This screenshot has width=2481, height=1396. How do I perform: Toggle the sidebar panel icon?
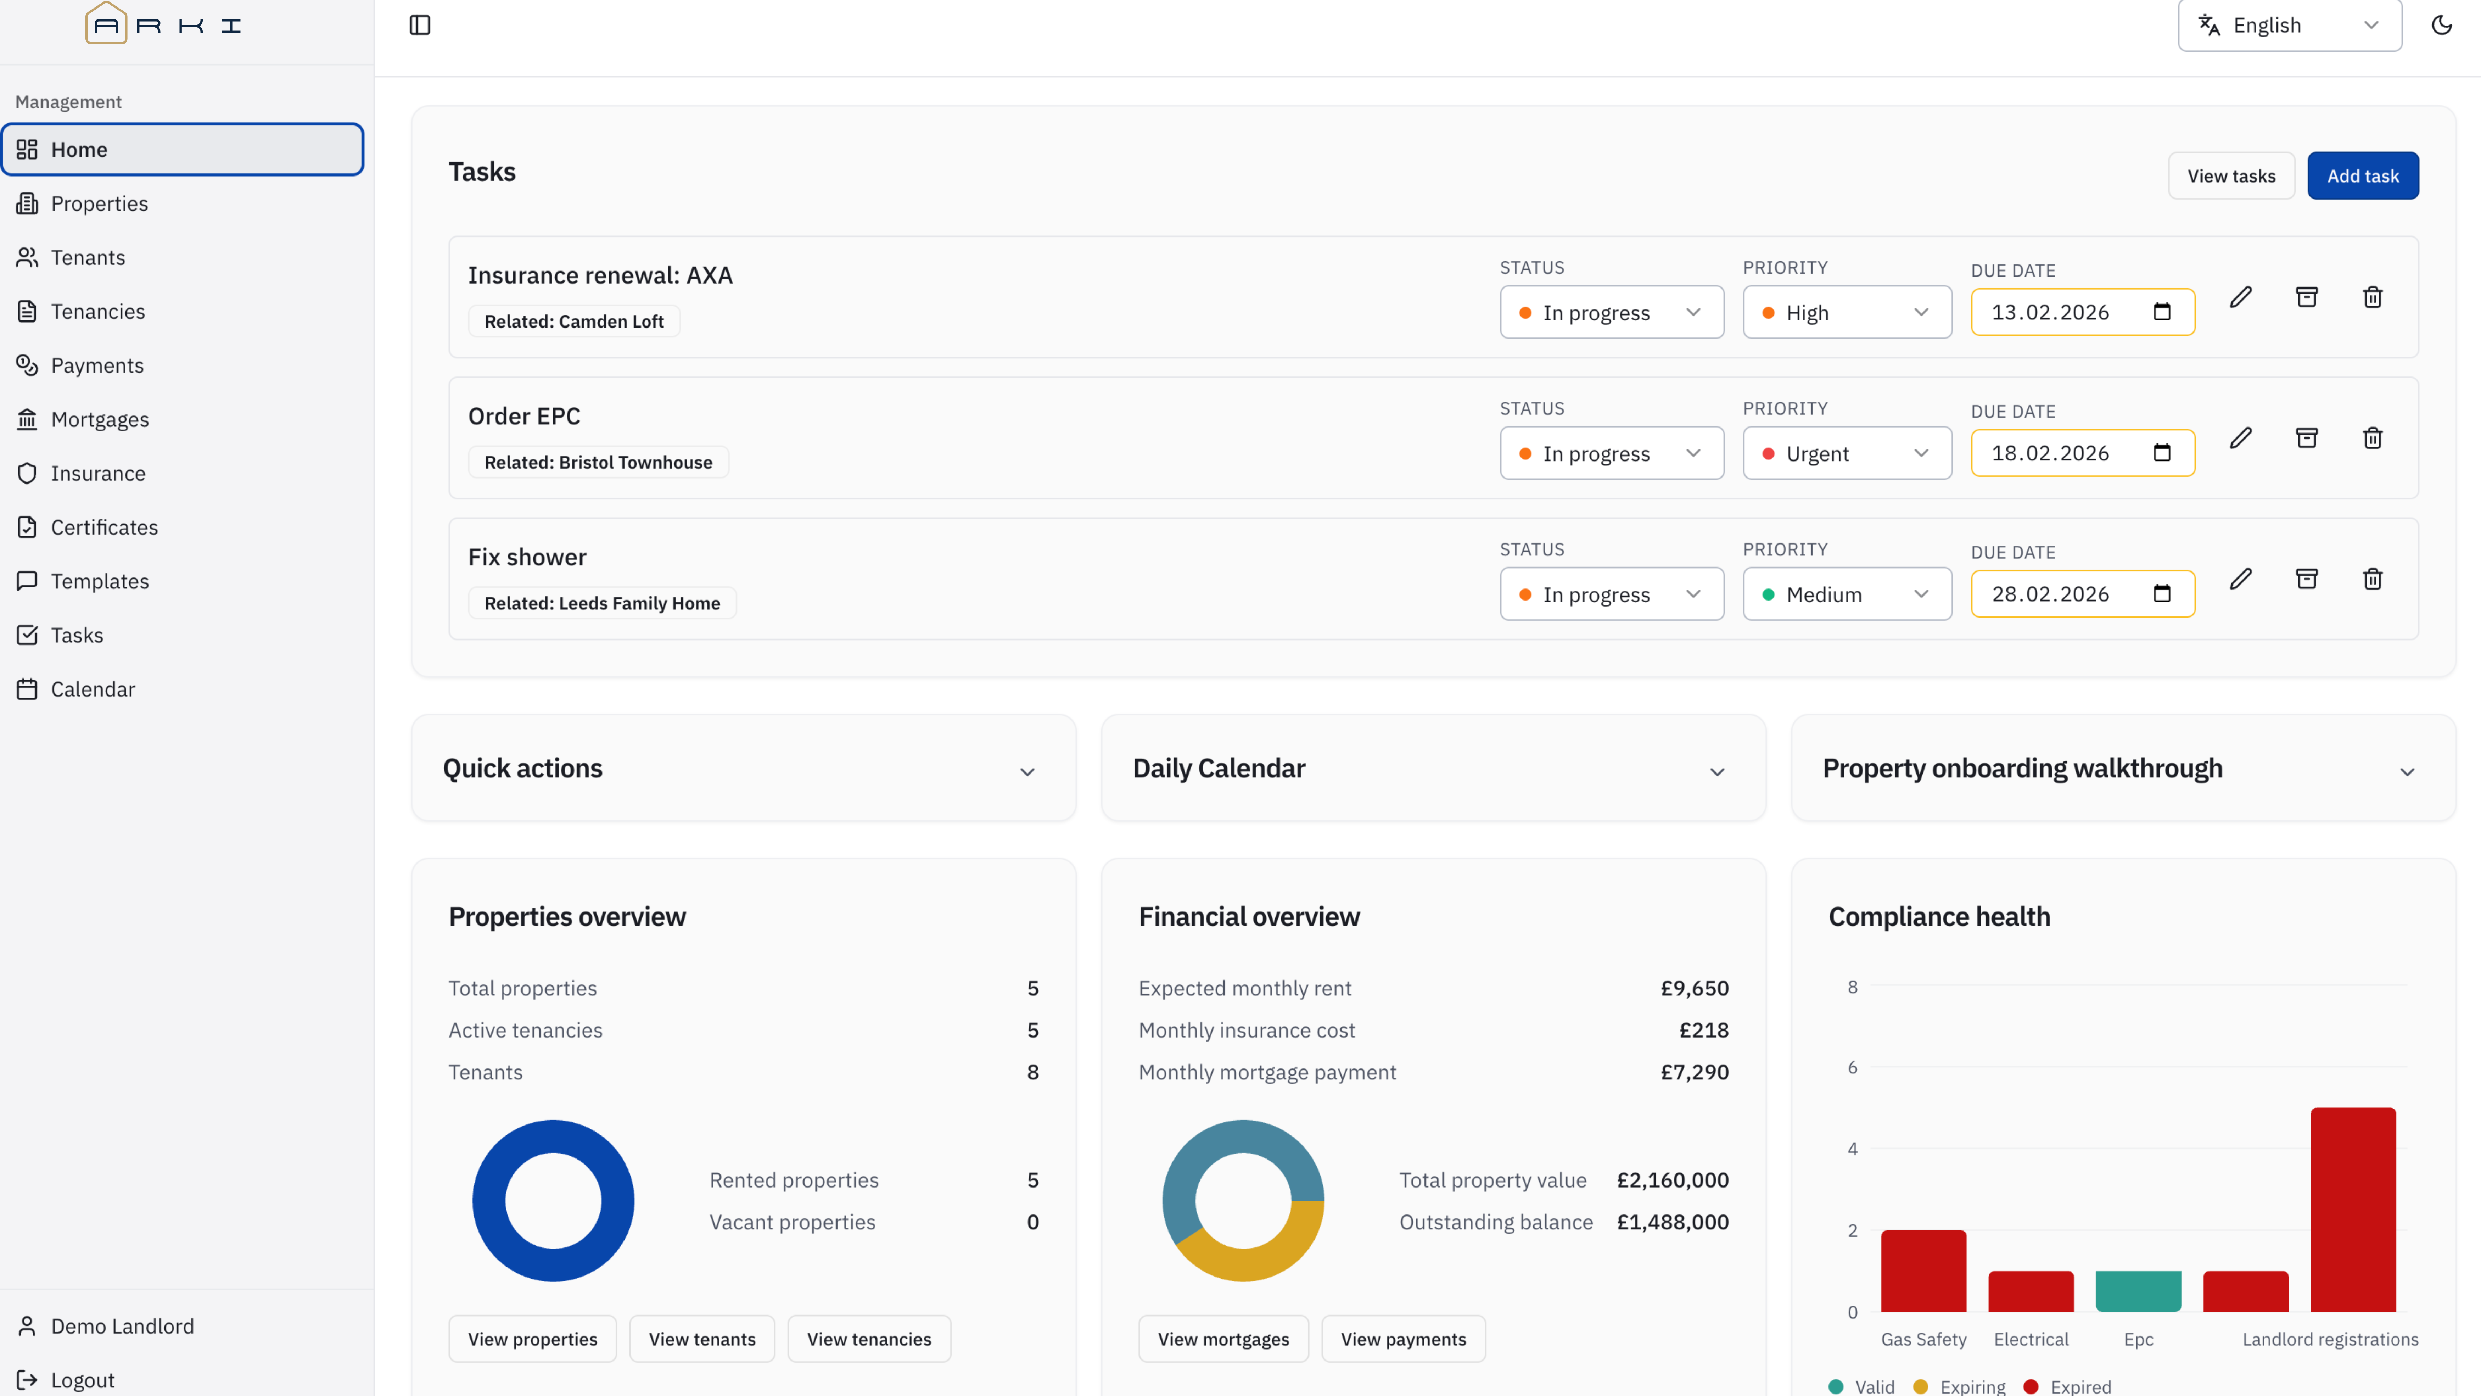click(420, 25)
